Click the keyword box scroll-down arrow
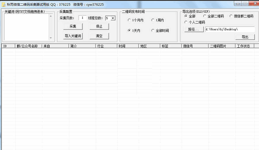Image resolution: width=259 pixels, height=150 pixels. pos(51,38)
